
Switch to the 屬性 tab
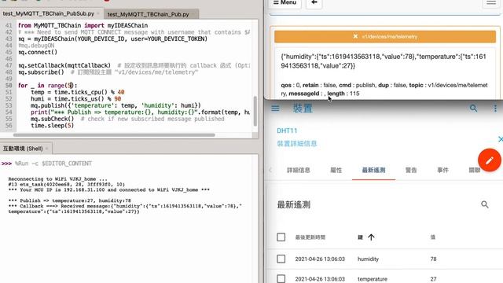[336, 170]
